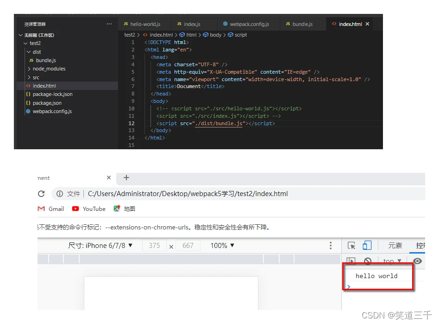
Task: Switch to the index.js editor tab
Action: tap(188, 24)
